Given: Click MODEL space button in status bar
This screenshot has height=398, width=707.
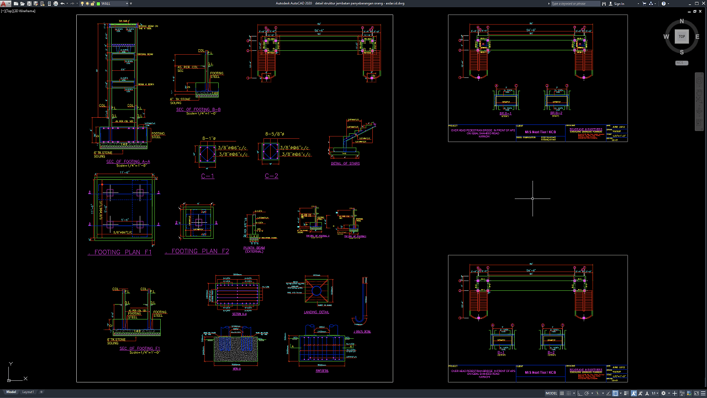Looking at the screenshot, I should 551,394.
